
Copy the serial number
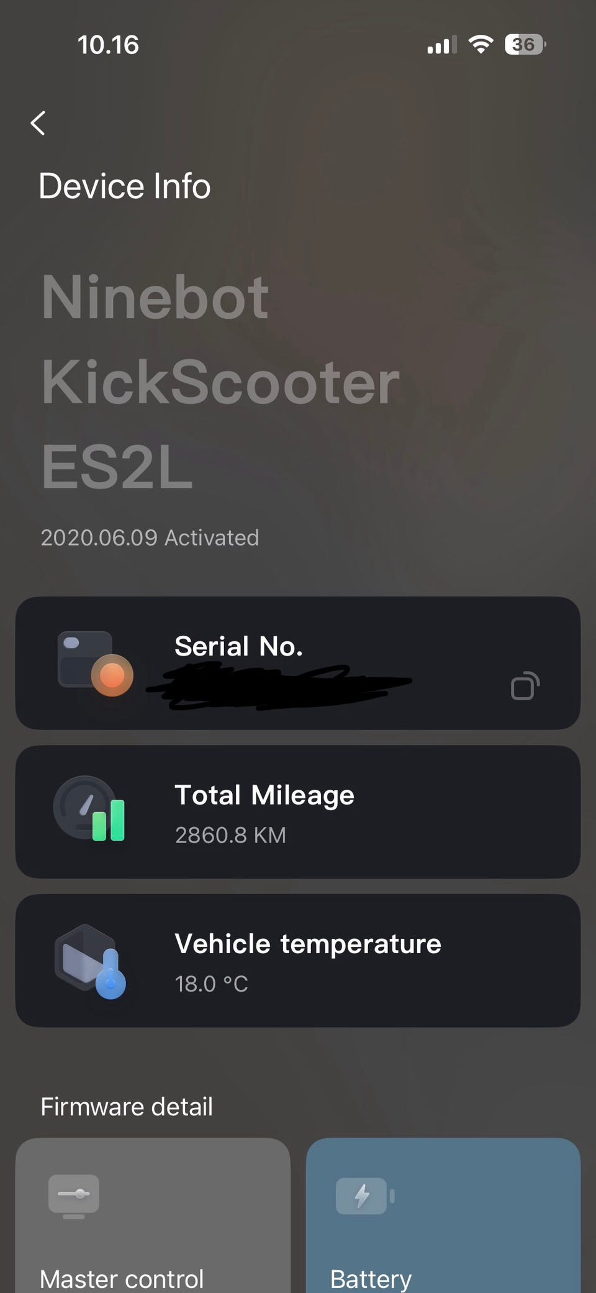525,686
